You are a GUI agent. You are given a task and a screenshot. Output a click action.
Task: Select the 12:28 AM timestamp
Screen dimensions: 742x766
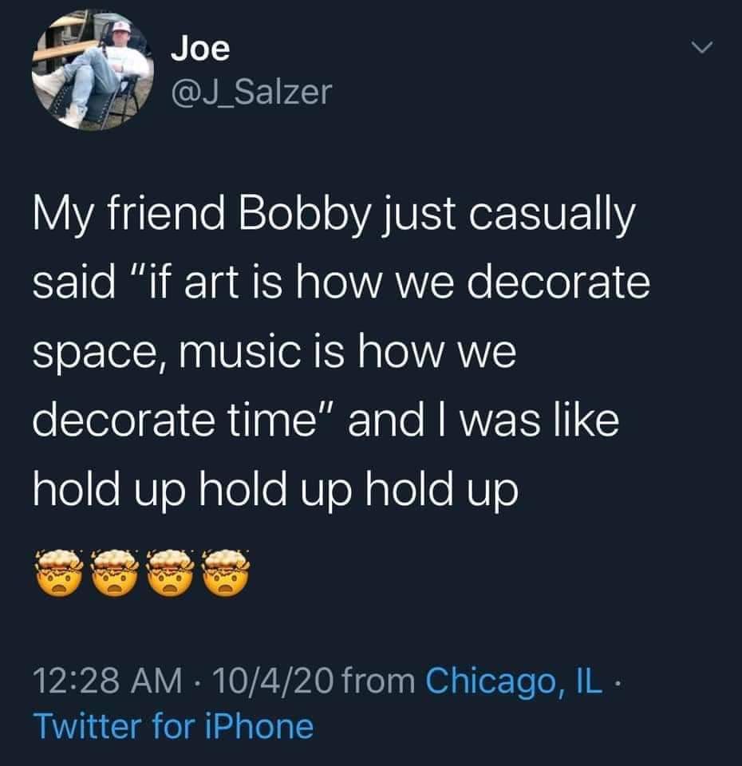[x=108, y=681]
